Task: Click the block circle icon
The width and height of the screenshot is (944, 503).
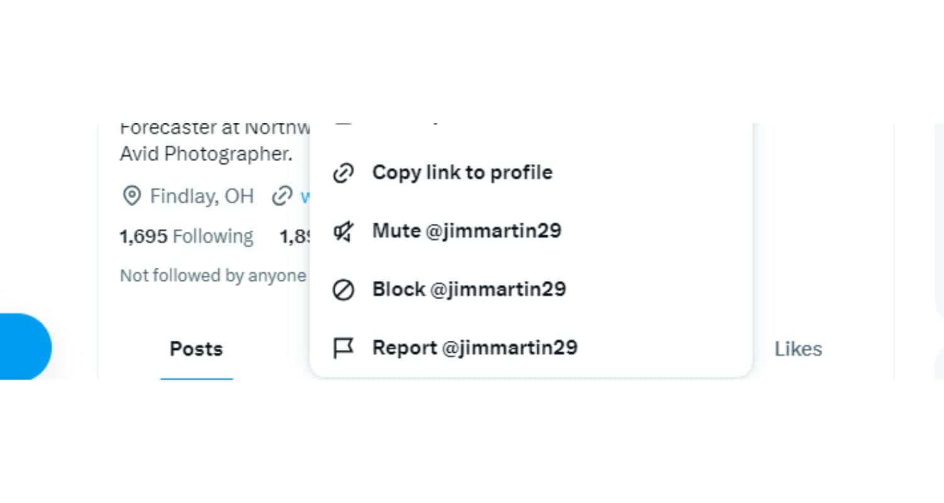Action: coord(343,290)
